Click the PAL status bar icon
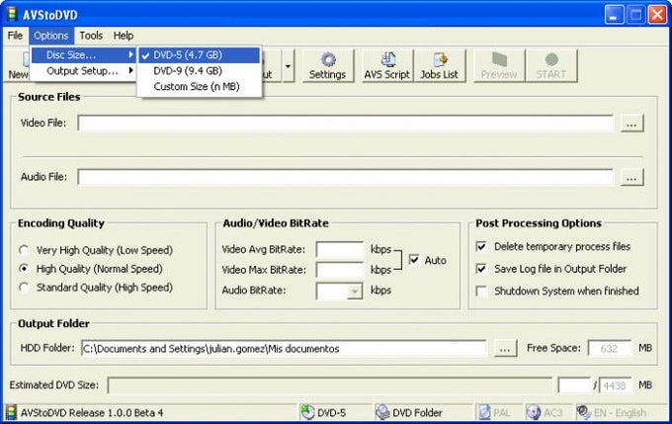 click(x=484, y=412)
